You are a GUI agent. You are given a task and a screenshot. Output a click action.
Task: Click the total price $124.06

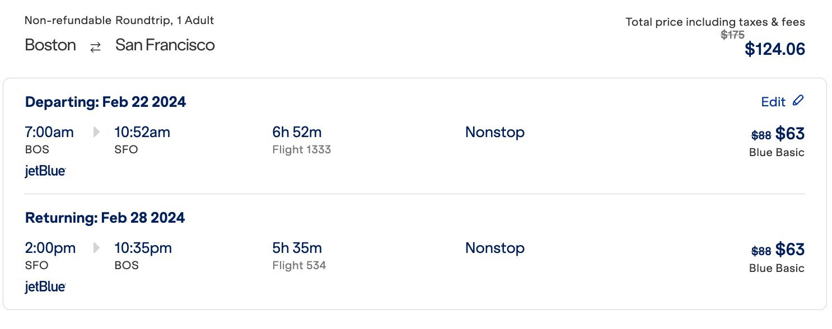click(x=775, y=49)
